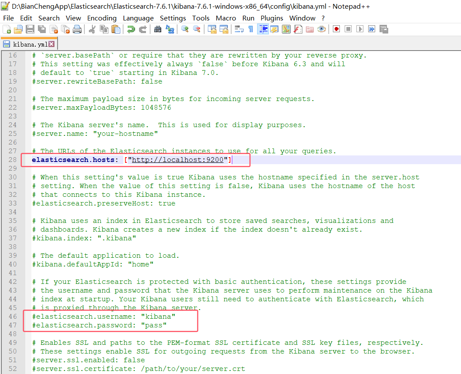Click the #kibana.index line text

pyautogui.click(x=84, y=238)
